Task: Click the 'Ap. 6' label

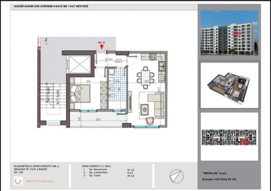Action: click(x=101, y=42)
